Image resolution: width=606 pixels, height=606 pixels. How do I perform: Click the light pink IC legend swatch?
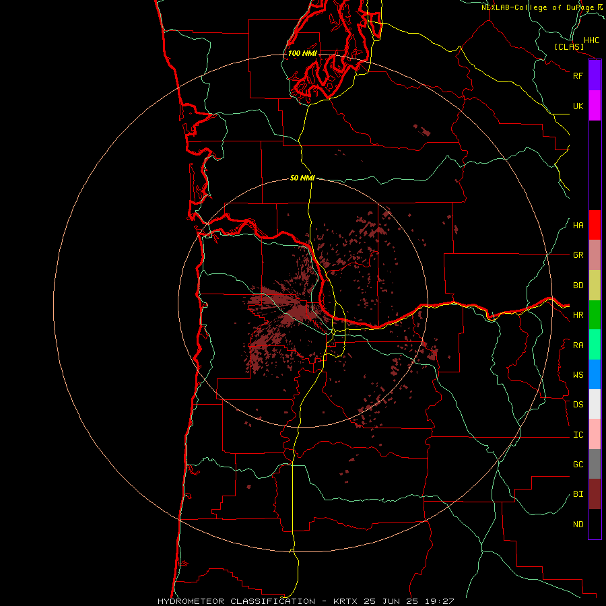(x=595, y=434)
